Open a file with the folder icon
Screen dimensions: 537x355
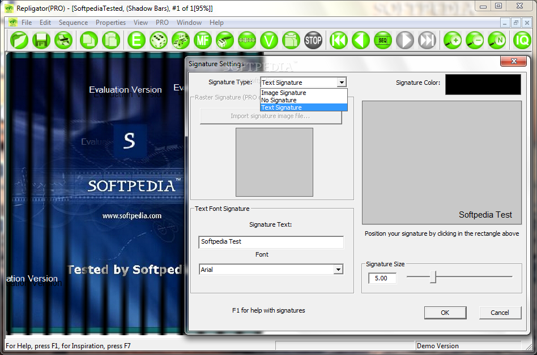click(19, 40)
